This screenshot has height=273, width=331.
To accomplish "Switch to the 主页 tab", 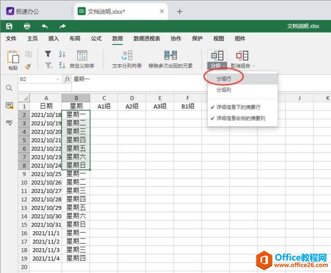I will (32, 39).
